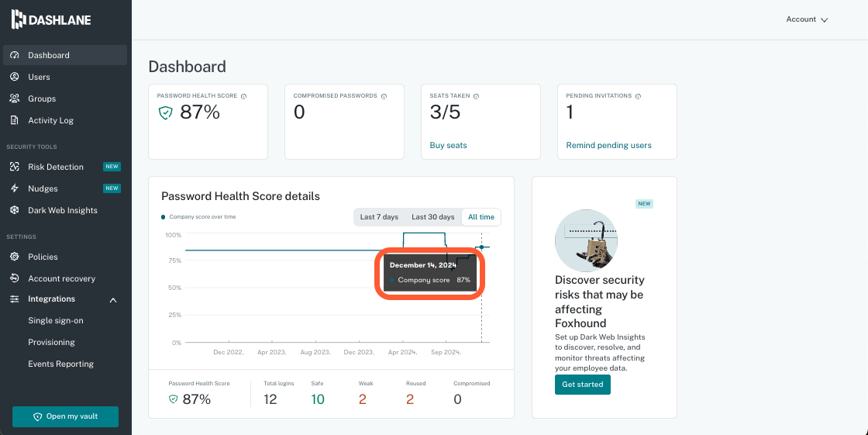The image size is (868, 435).
Task: Click the Groups people icon
Action: pyautogui.click(x=15, y=98)
